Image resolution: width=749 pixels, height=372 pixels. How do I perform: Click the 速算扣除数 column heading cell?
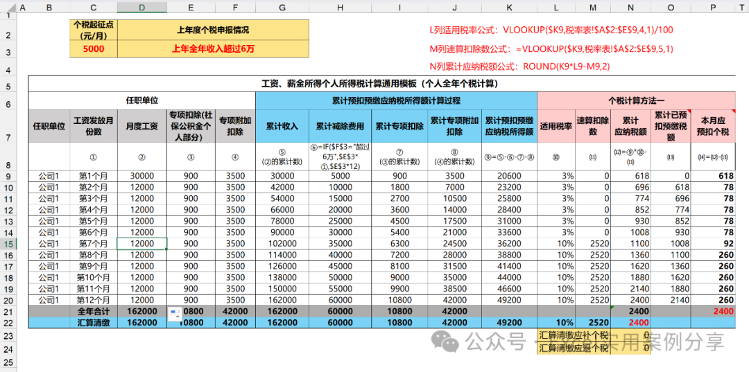[593, 126]
